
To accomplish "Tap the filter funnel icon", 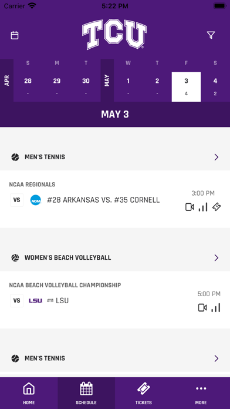I will [x=211, y=35].
